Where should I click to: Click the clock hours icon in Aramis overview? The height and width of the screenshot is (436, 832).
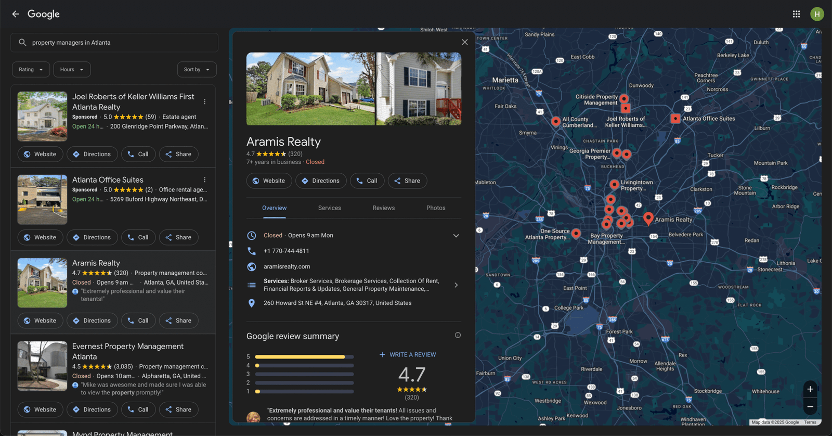[x=252, y=236]
